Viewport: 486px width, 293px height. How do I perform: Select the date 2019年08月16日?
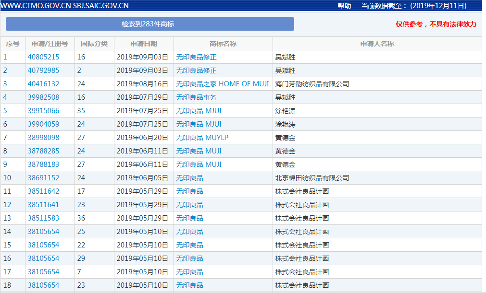142,84
